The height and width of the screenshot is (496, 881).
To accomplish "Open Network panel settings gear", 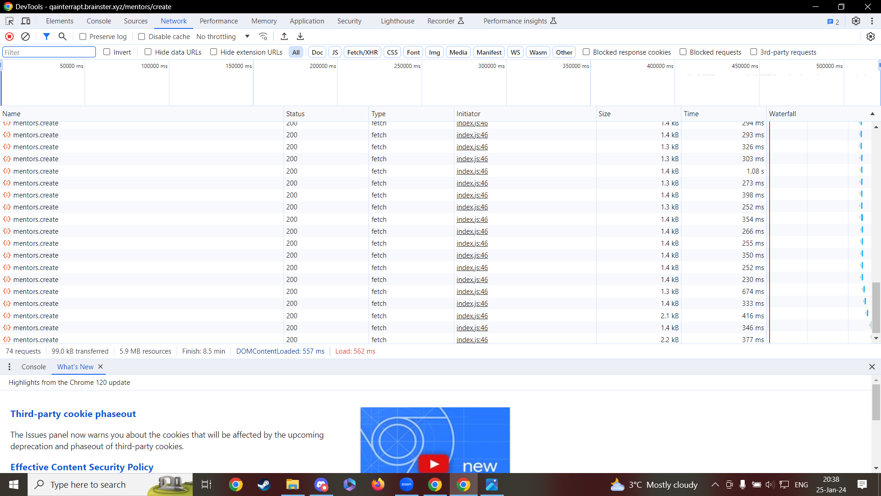I will [870, 36].
